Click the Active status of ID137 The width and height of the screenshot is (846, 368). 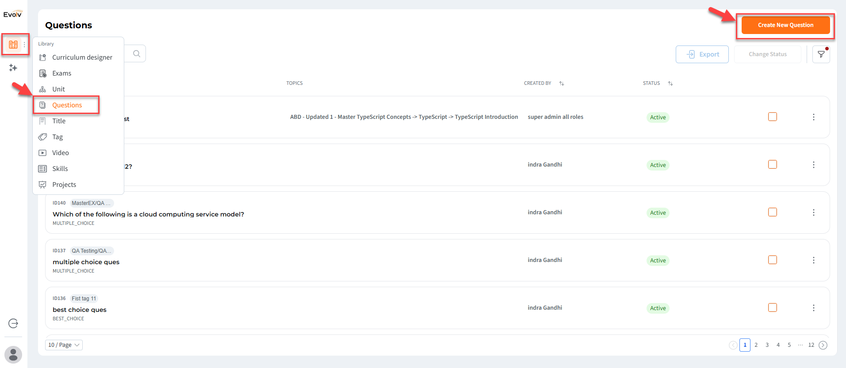pos(658,261)
